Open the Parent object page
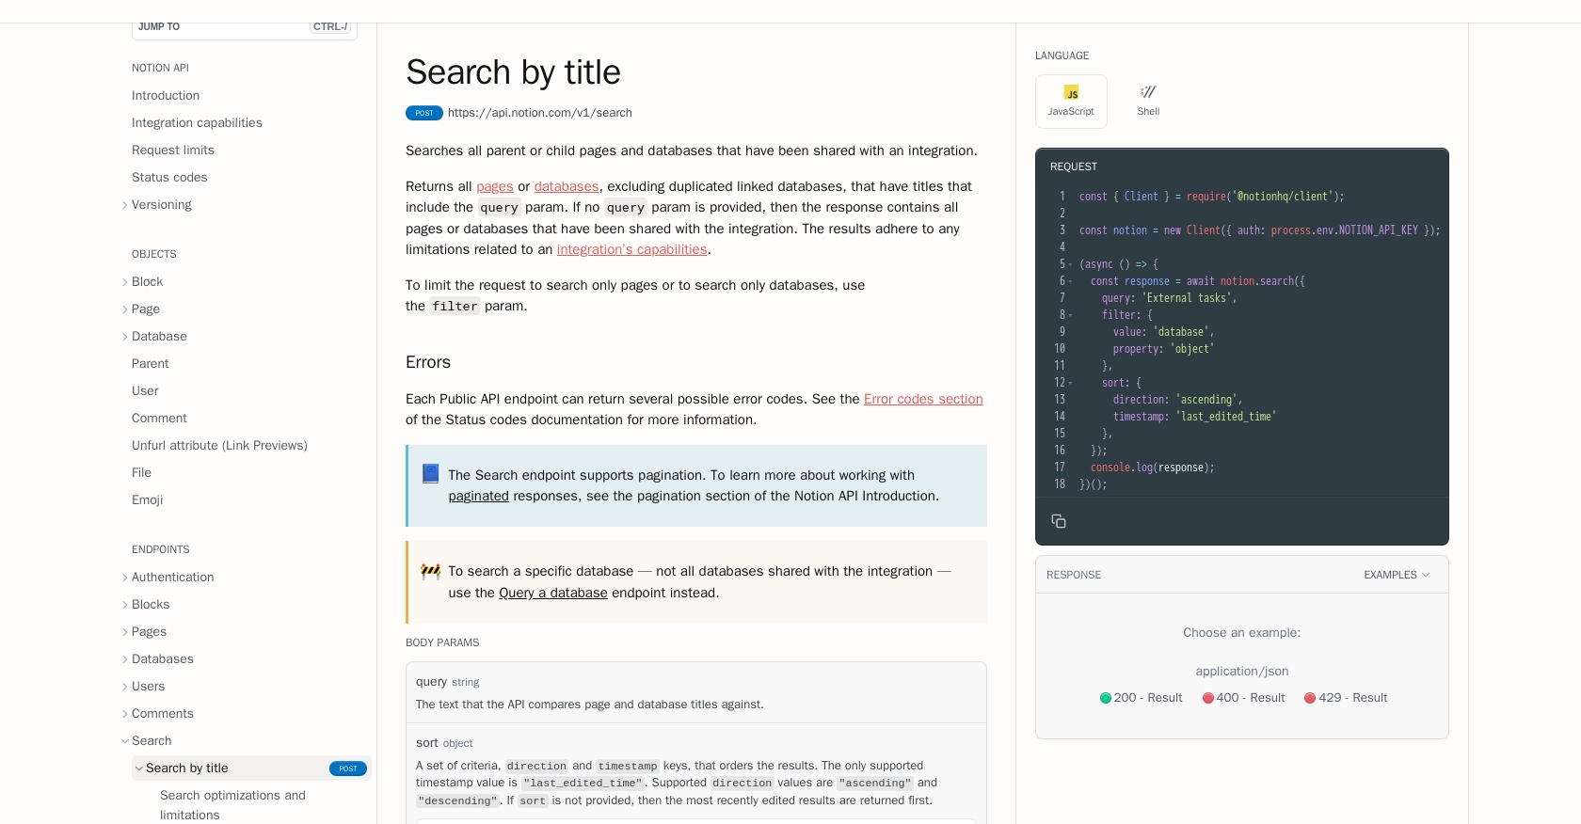Viewport: 1581px width, 824px height. [x=151, y=364]
